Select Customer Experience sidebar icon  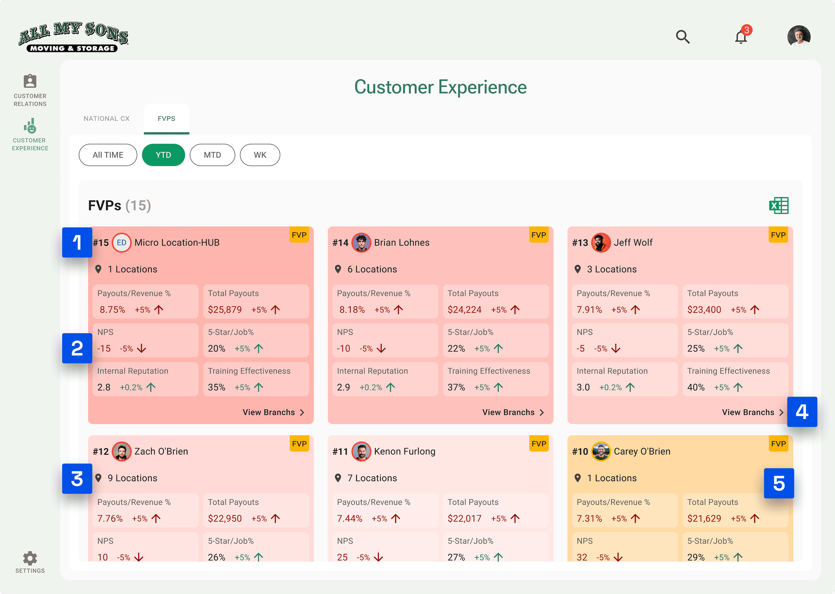(x=30, y=126)
